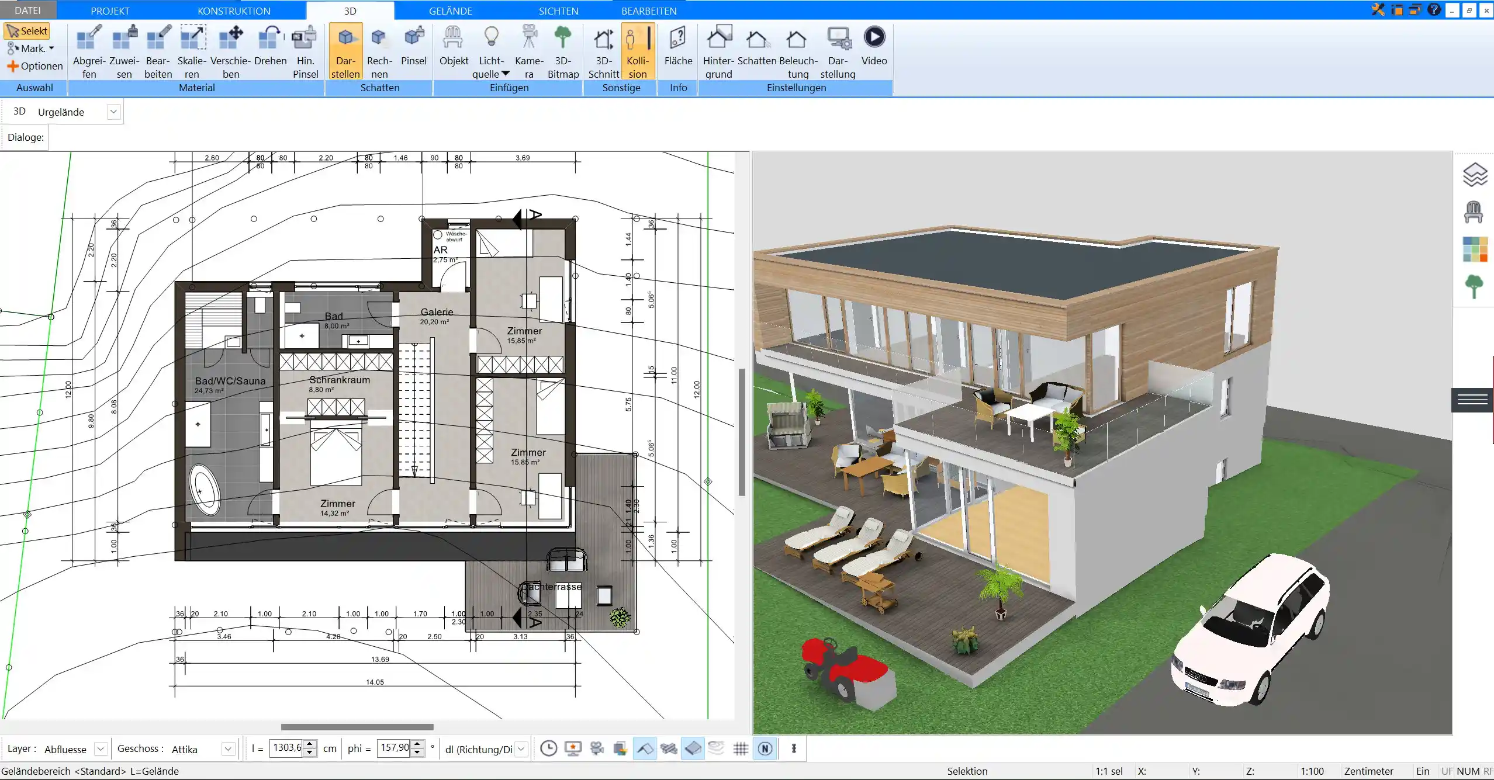The height and width of the screenshot is (780, 1494).
Task: Open the DATEI menu tab
Action: 27,11
